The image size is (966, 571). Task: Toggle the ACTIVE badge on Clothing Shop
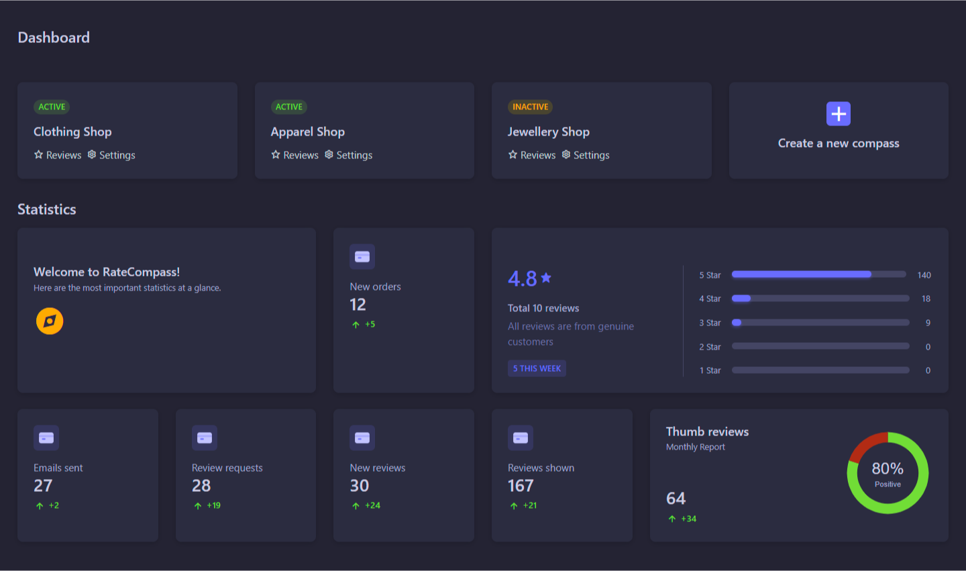click(x=52, y=107)
